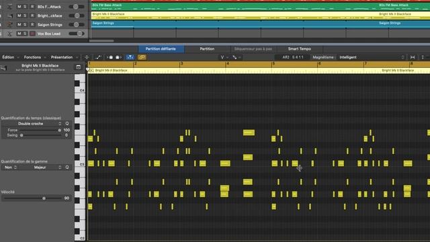Mute the 80s FM Bass Attack track
The width and height of the screenshot is (430, 242).
coord(19,7)
